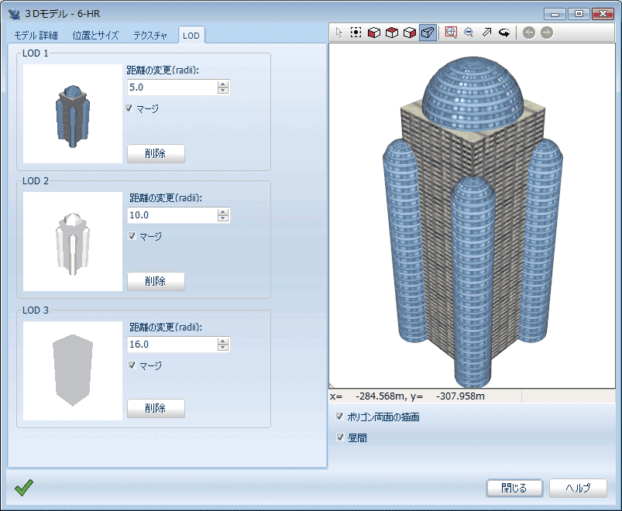Choose the right-face red cube view icon
This screenshot has width=622, height=511.
tap(410, 33)
